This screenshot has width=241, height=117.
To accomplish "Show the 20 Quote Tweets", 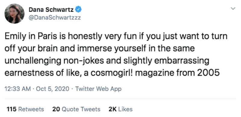I will (x=76, y=109).
